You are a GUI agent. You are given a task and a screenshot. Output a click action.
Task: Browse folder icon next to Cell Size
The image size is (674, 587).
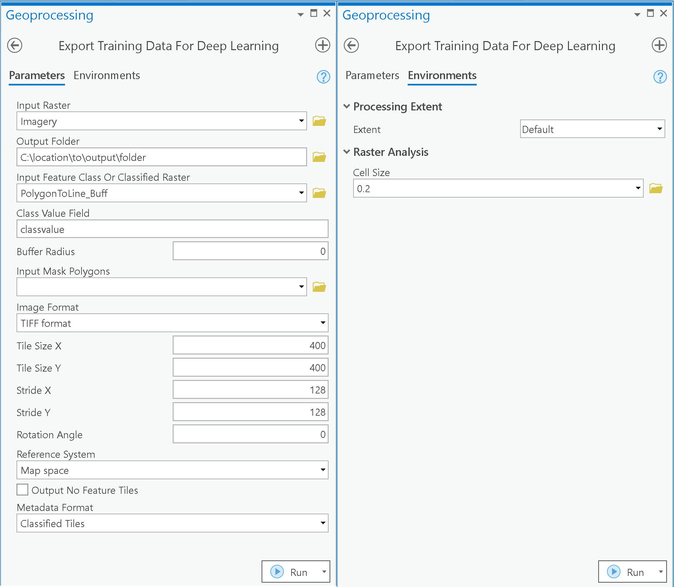click(655, 188)
